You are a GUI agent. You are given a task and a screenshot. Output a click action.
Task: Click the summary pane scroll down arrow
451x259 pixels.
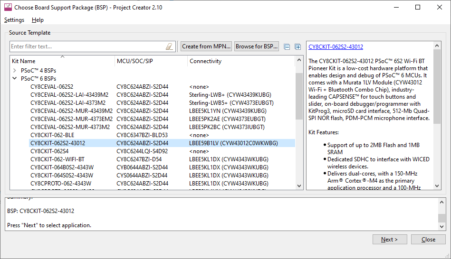[442, 227]
